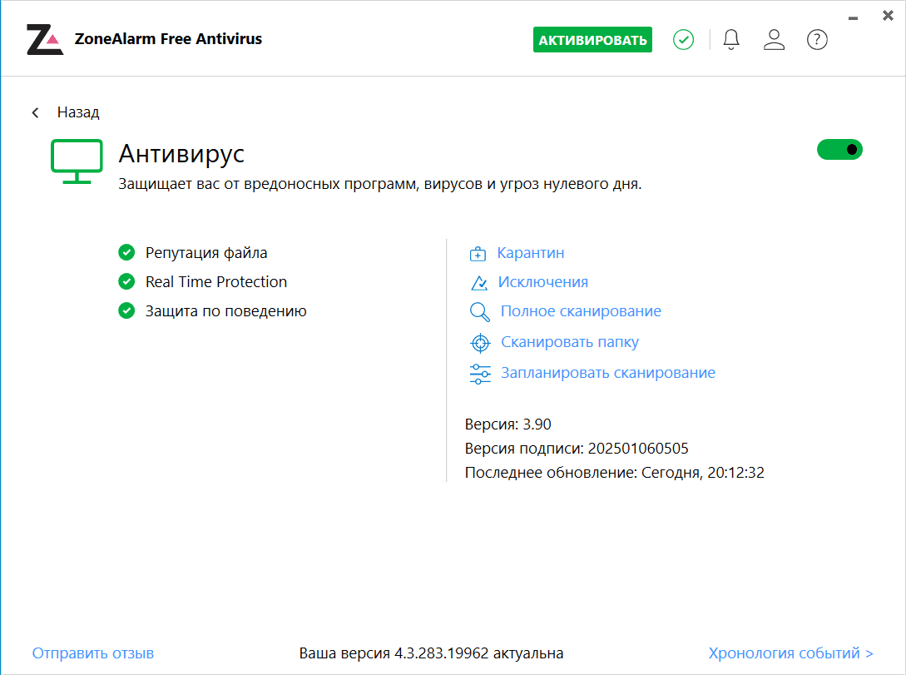Close the ZoneAlarm window
This screenshot has width=906, height=675.
(888, 16)
